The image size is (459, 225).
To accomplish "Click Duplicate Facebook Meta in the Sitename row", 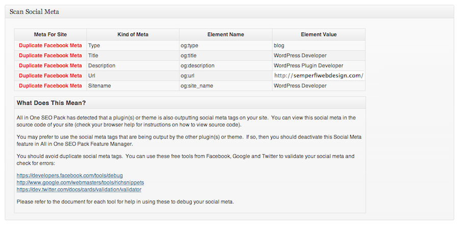I will (x=50, y=86).
